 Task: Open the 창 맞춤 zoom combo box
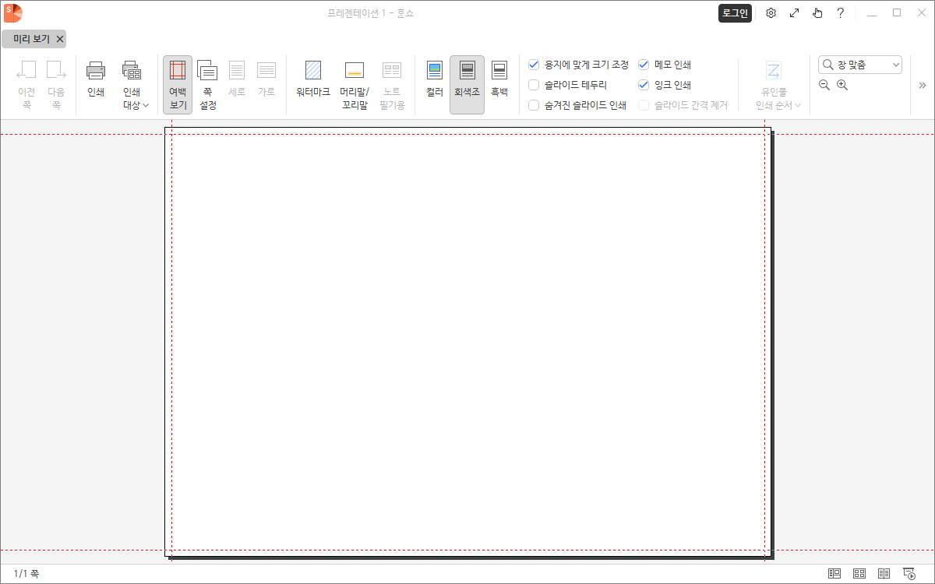pyautogui.click(x=860, y=65)
